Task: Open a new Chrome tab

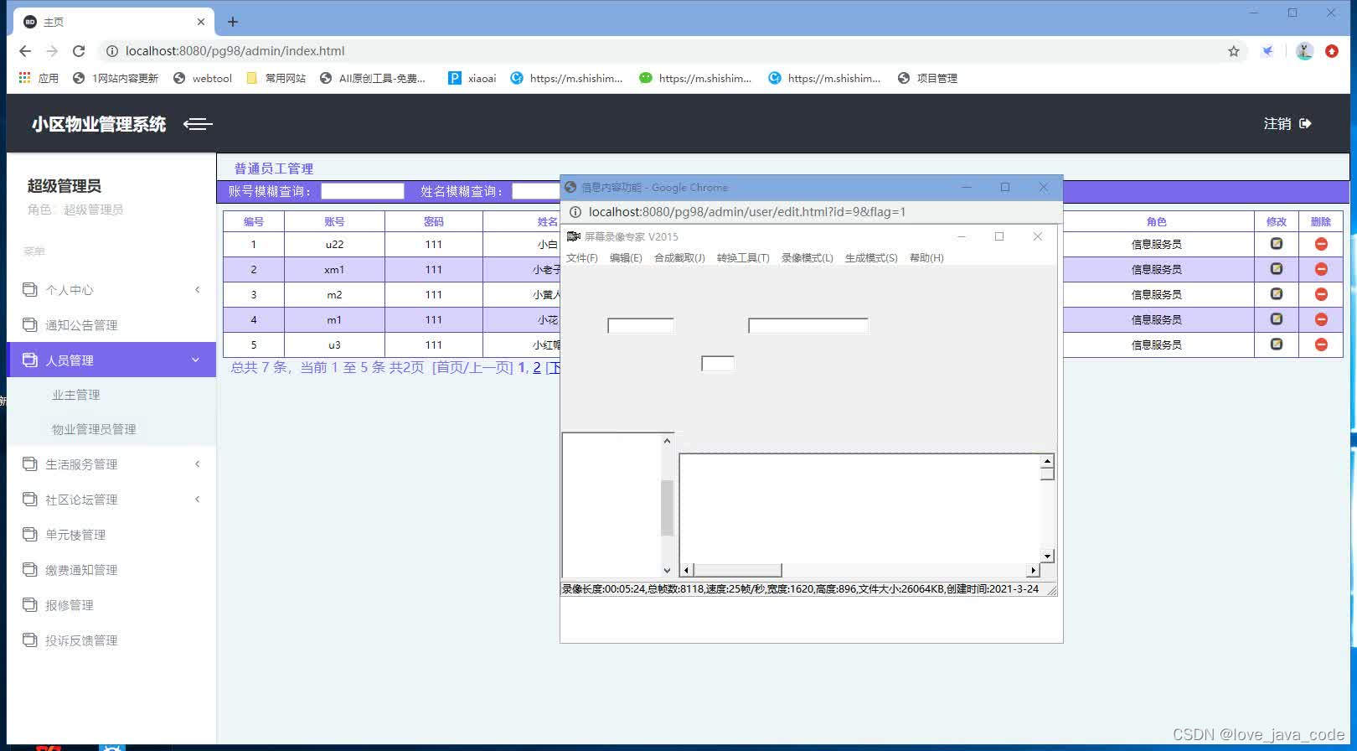Action: coord(233,22)
